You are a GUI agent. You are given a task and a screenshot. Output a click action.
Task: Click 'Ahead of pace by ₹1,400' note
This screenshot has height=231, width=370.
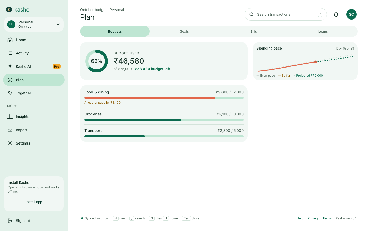pos(102,103)
